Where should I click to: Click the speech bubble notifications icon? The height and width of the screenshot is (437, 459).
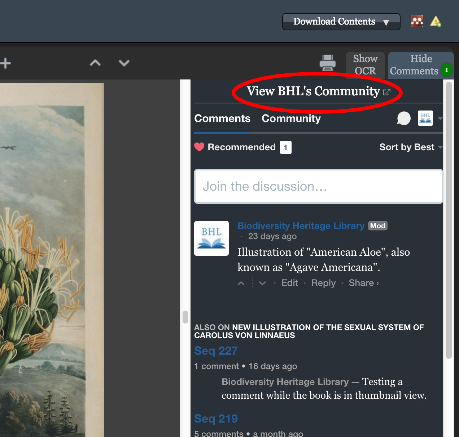403,118
